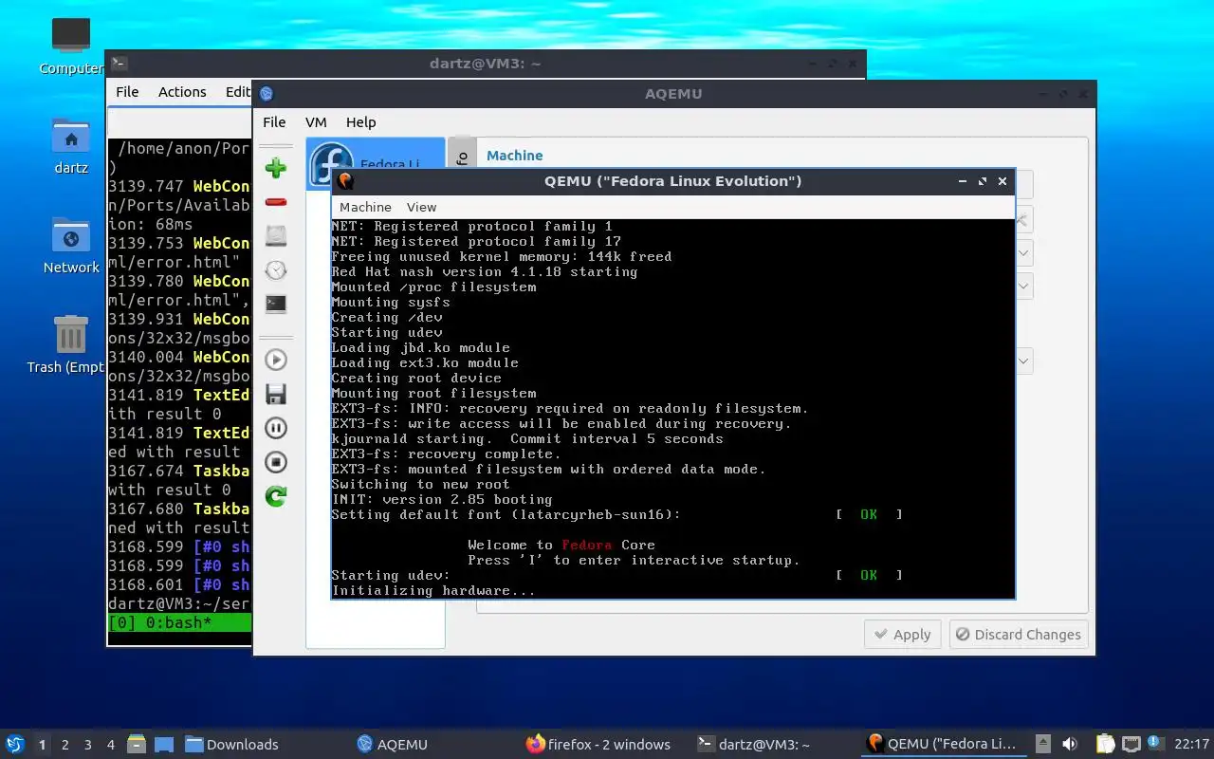
Task: Expand the second dropdown arrow in AQEMU panel
Action: [x=1023, y=286]
